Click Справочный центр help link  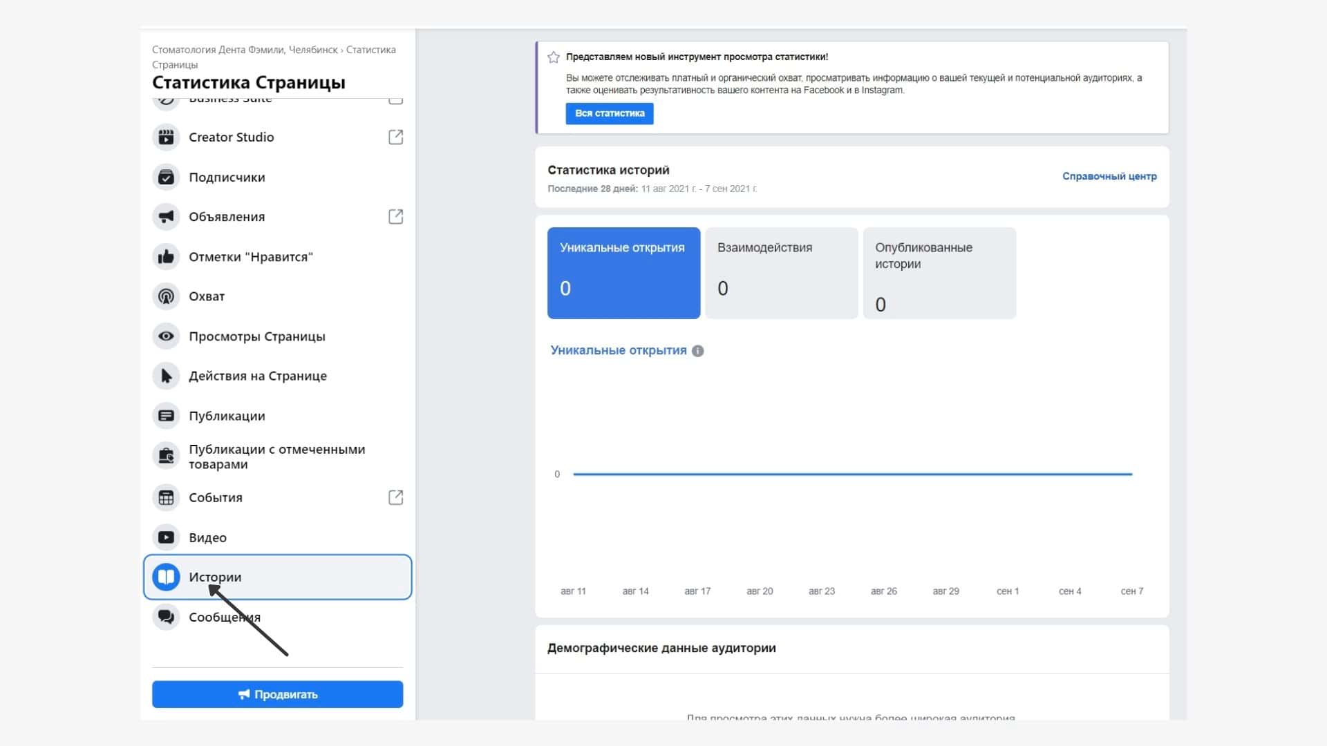1109,176
